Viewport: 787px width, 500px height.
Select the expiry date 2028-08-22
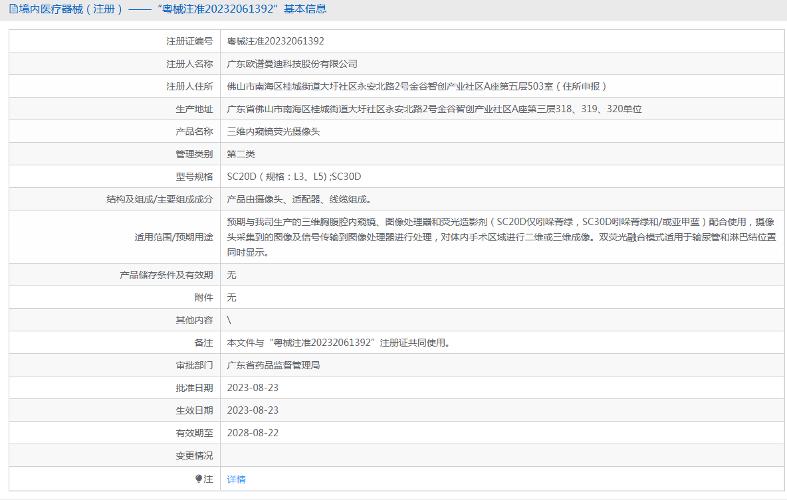click(253, 433)
